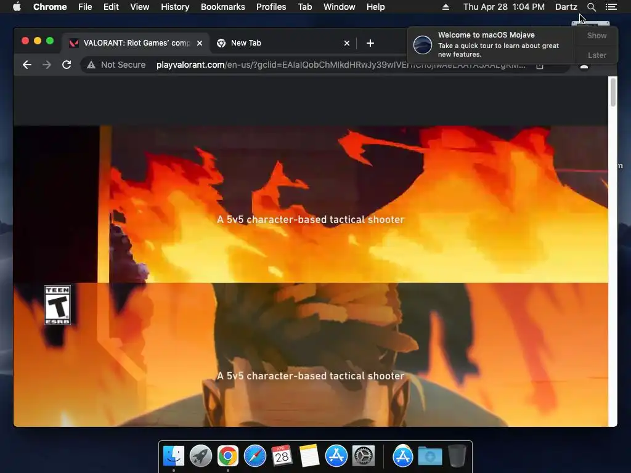This screenshot has height=473, width=631.
Task: Close the VALORANT tab
Action: (x=200, y=43)
